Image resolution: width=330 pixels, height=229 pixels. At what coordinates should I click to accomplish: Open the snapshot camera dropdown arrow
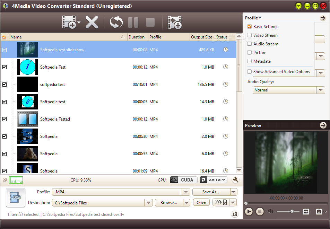[325, 212]
